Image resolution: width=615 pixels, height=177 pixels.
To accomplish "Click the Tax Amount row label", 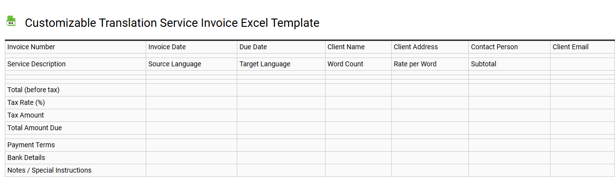I will click(26, 115).
